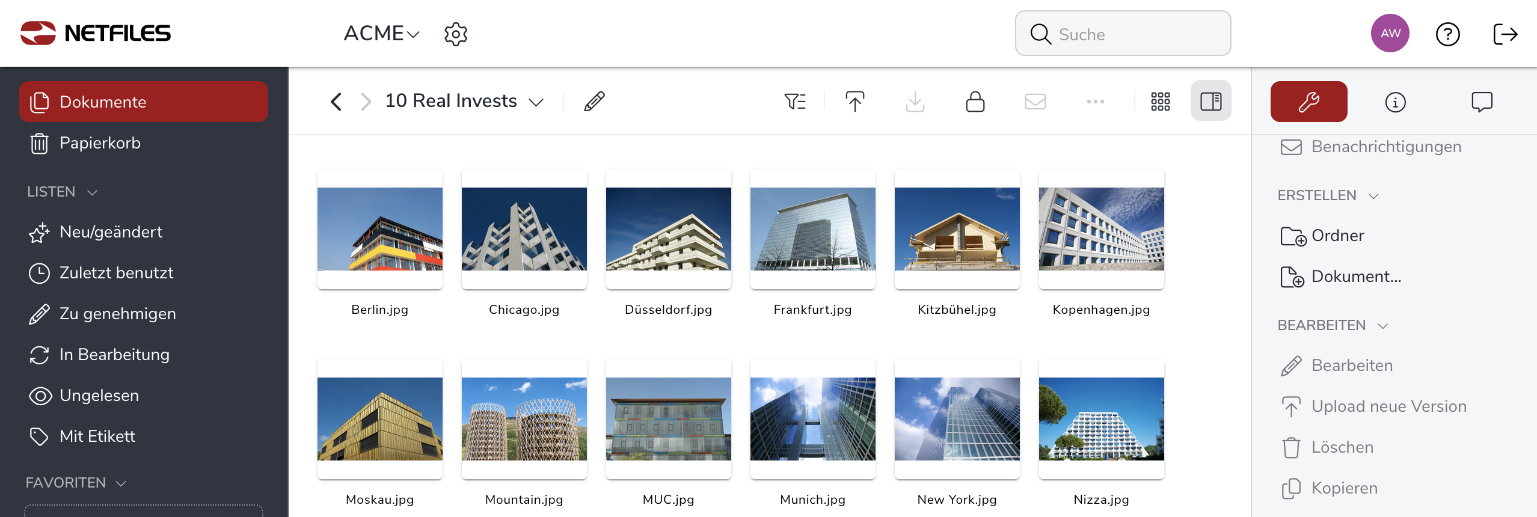Expand the 10 Real Invests folder dropdown
Screen dimensions: 1537x517
click(x=536, y=102)
